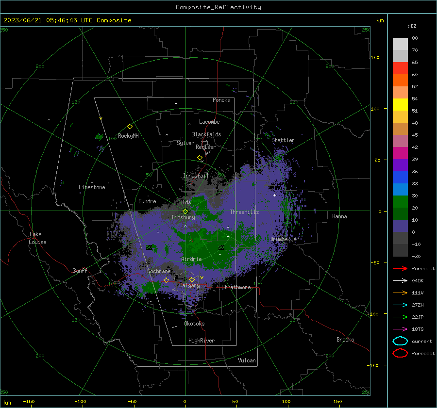Click the dBZ legend heading

pyautogui.click(x=412, y=26)
